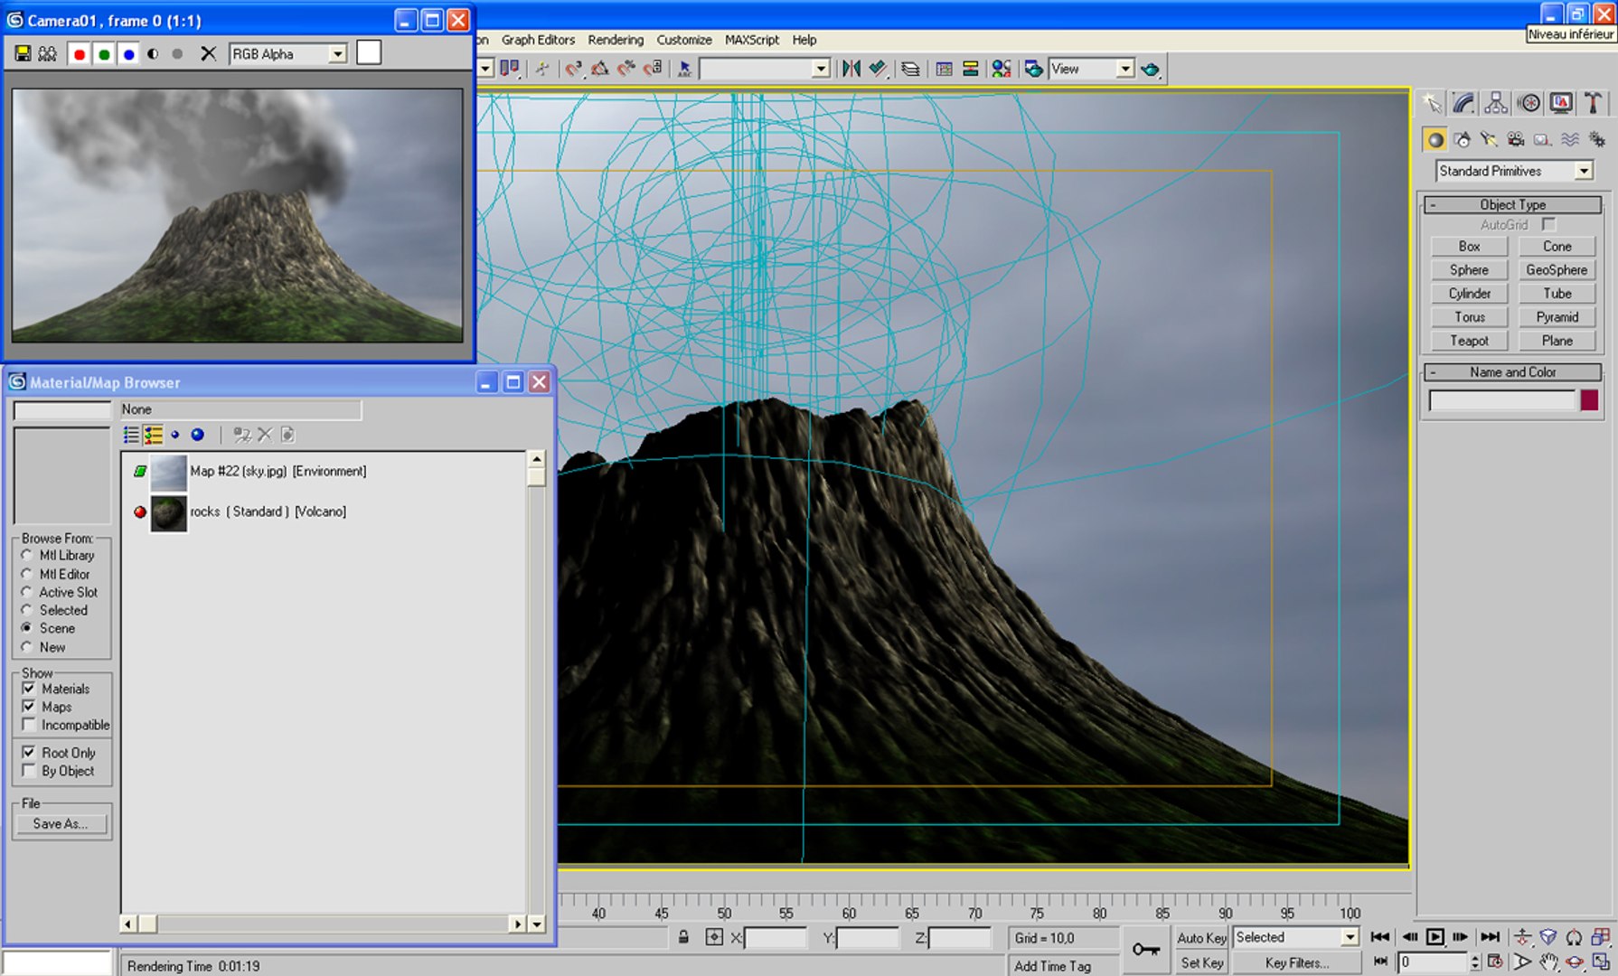Go to the end frame of animation

click(1491, 937)
